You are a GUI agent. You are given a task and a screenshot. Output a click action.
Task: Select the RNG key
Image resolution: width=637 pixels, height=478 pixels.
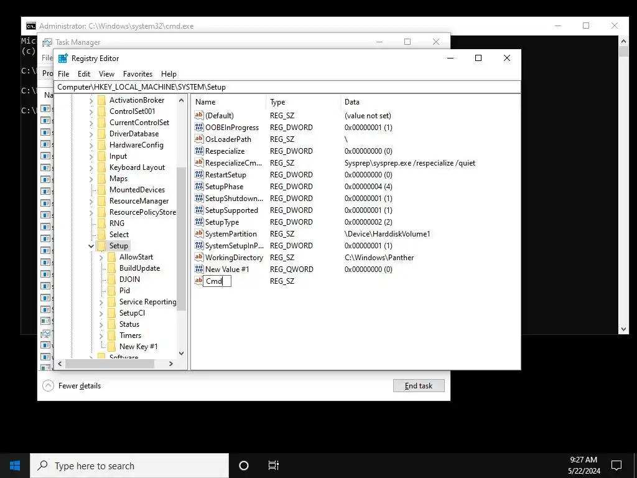pyautogui.click(x=116, y=223)
